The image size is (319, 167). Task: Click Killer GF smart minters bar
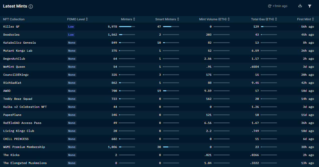click(x=171, y=27)
